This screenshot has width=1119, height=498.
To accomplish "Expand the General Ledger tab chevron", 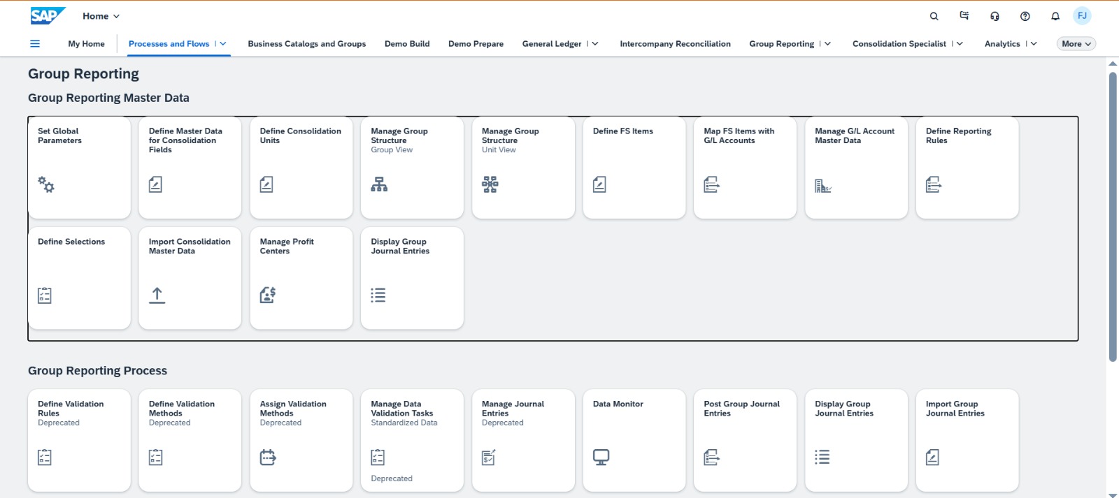I will [595, 43].
